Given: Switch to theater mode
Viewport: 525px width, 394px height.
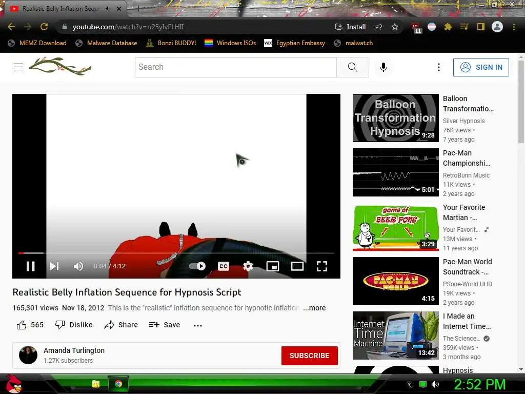Looking at the screenshot, I should [x=297, y=266].
